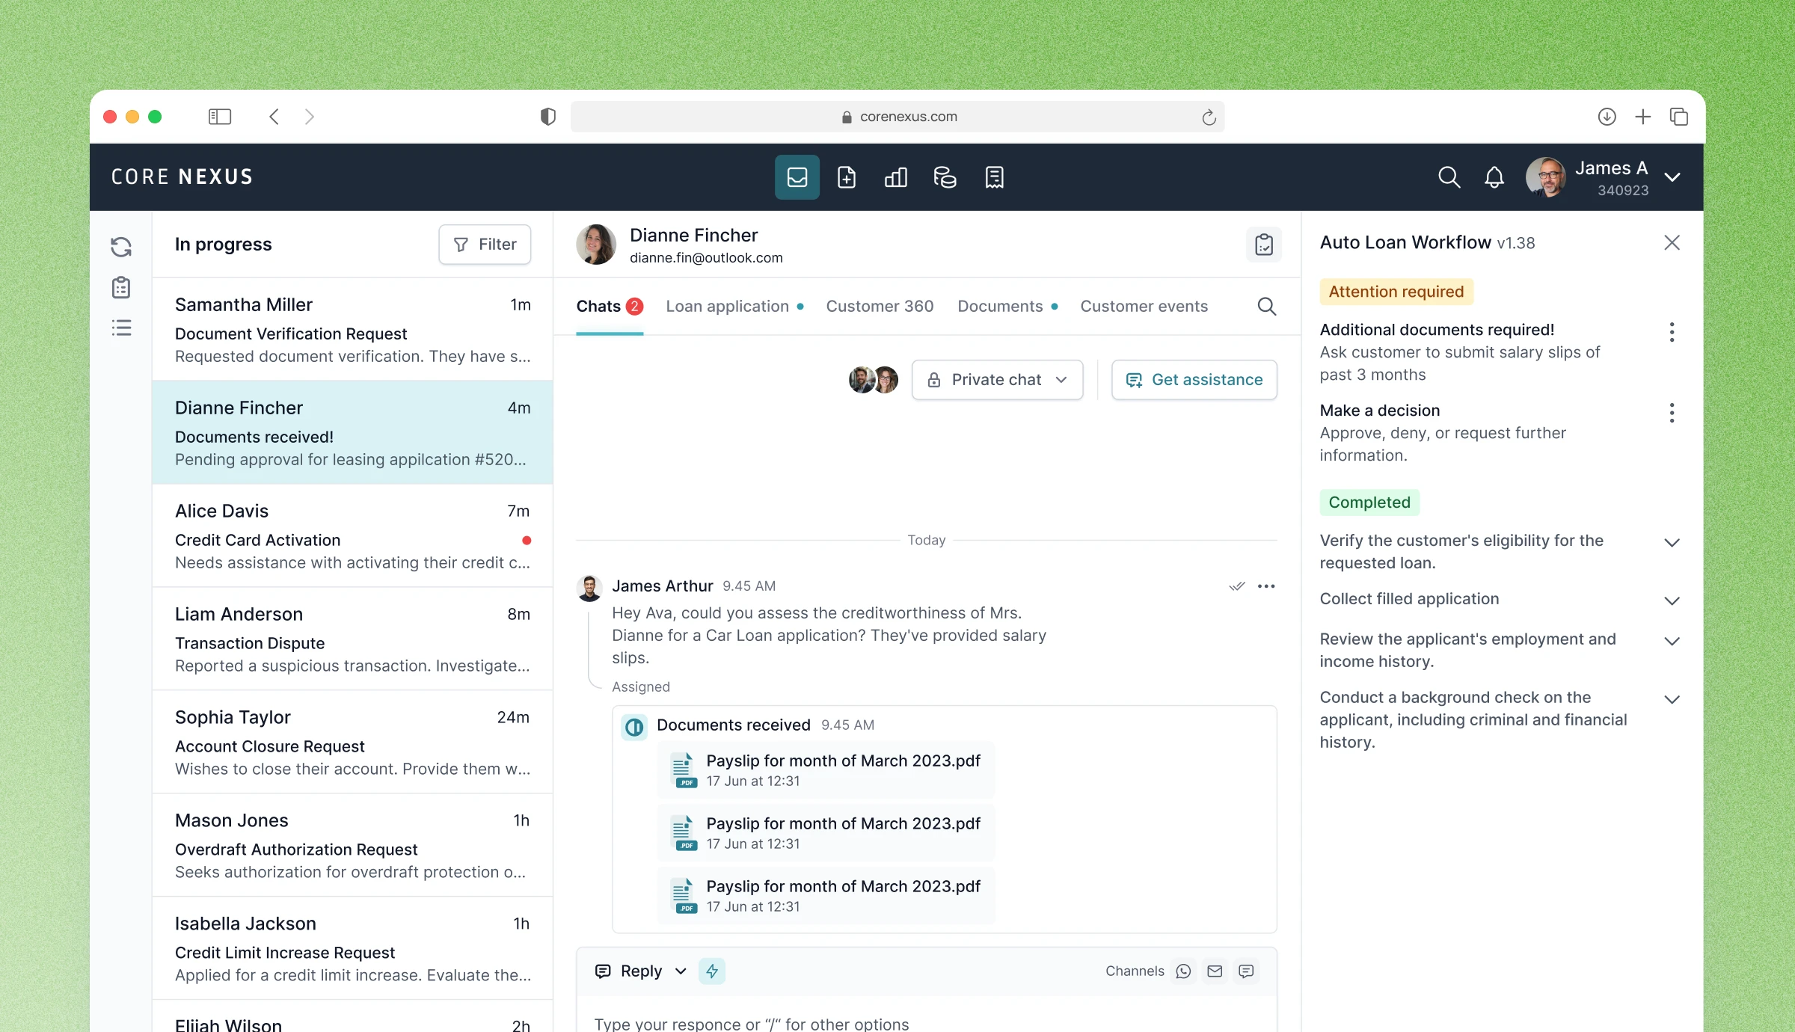Open the Reply type dropdown
This screenshot has width=1795, height=1032.
(x=641, y=971)
